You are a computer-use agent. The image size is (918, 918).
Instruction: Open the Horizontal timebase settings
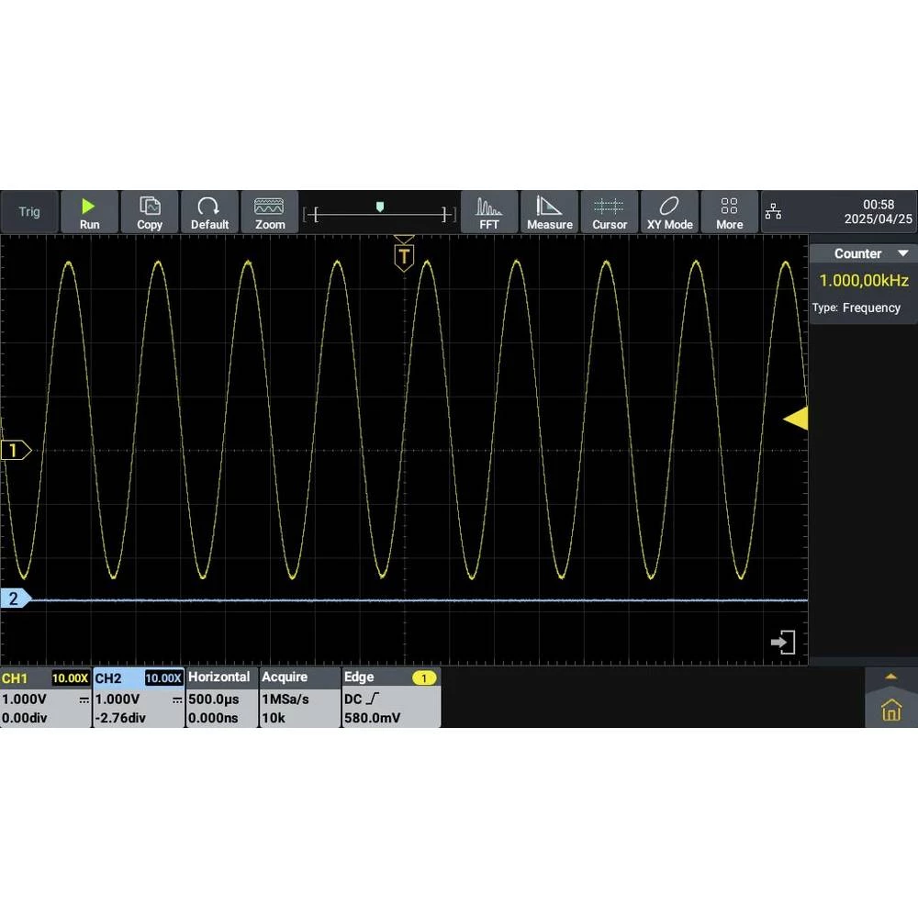tap(221, 698)
